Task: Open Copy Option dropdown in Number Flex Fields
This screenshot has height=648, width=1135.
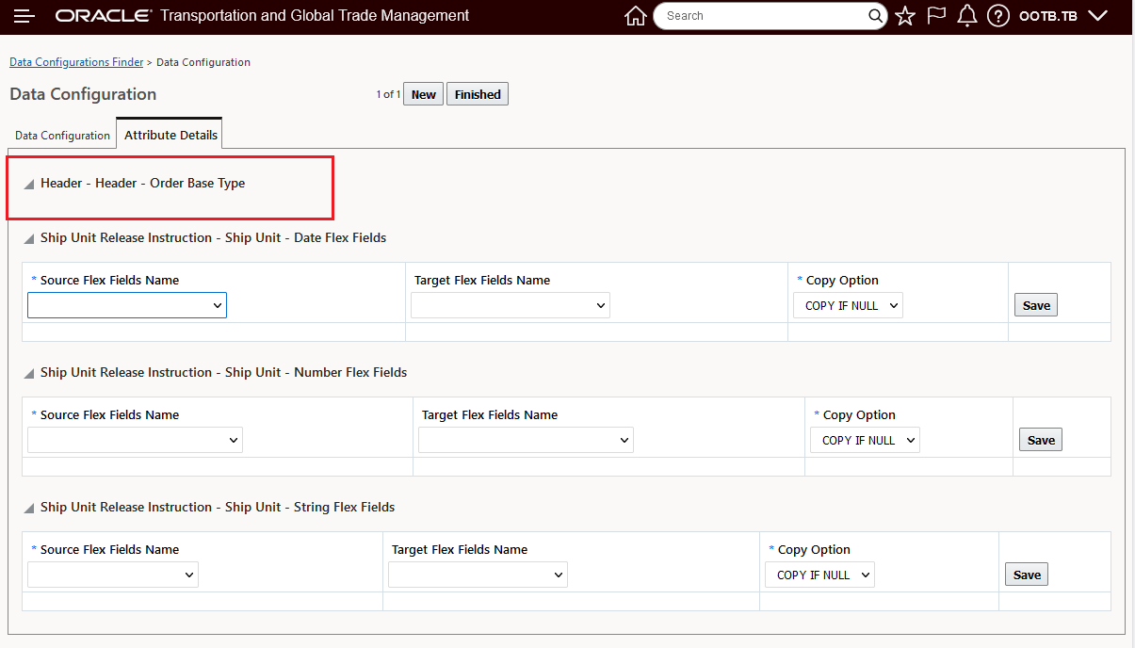Action: tap(865, 440)
